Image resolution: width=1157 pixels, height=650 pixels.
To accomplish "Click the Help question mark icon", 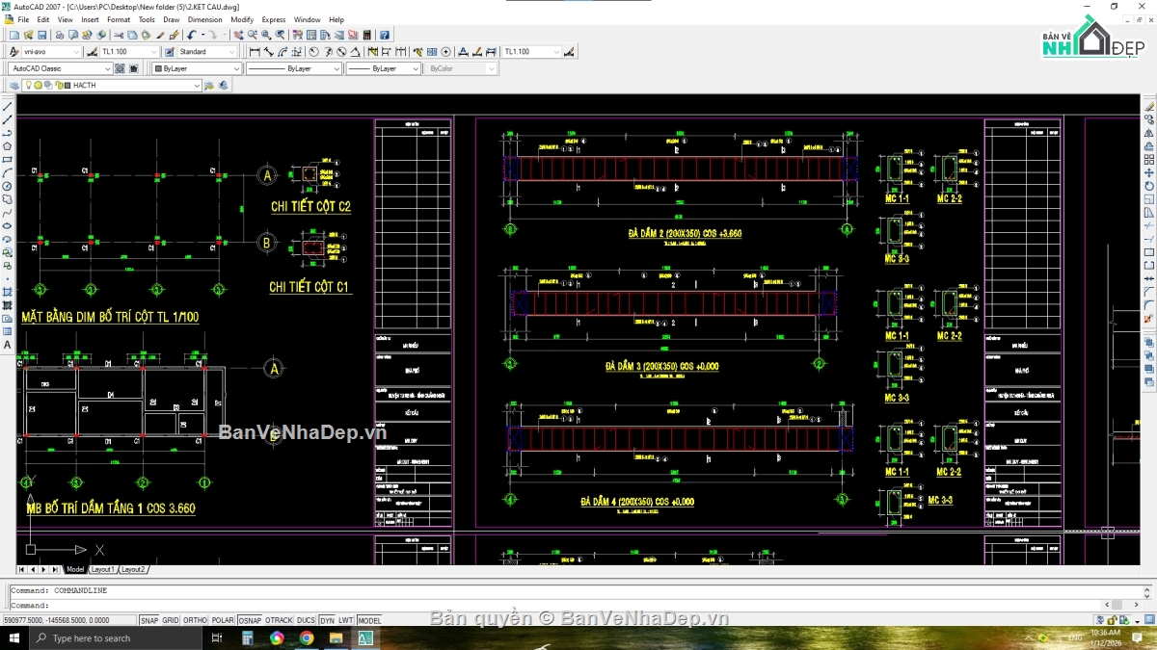I will point(384,35).
